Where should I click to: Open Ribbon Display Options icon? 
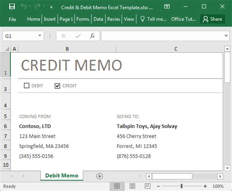167,6
